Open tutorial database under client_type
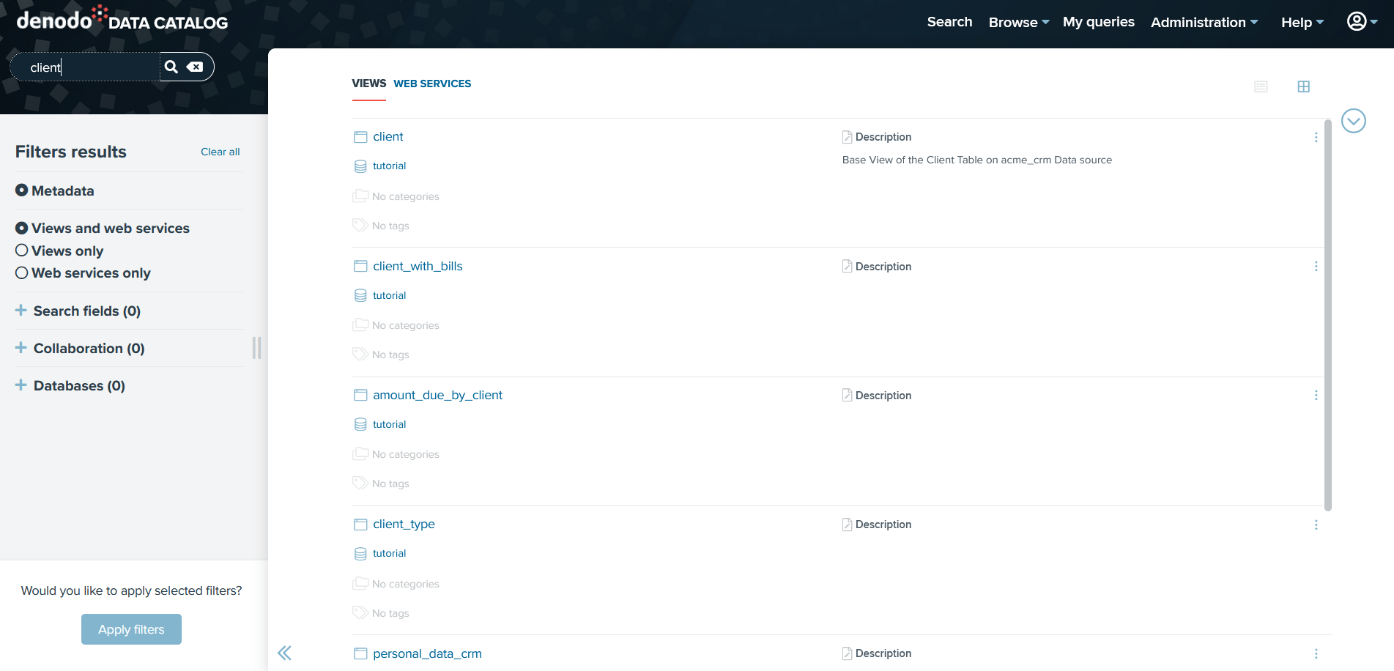Screen dimensions: 1394x671 [x=389, y=553]
